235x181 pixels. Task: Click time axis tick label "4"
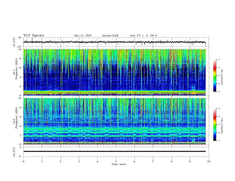97,161
